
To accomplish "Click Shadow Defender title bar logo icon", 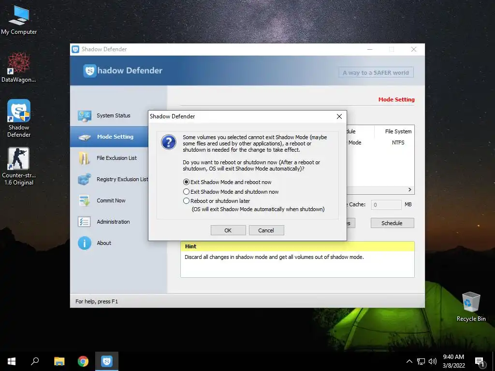I will [x=75, y=49].
